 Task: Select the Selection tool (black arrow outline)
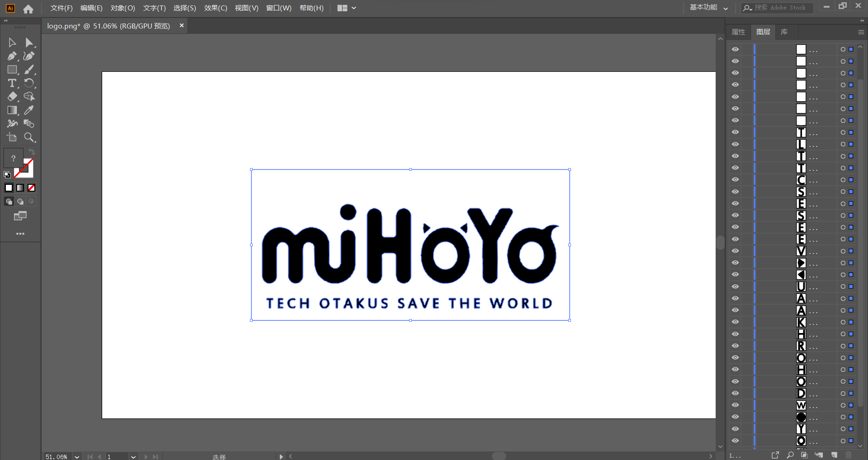pos(12,42)
